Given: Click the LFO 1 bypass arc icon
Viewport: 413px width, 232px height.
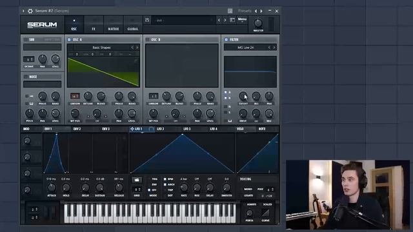Looking at the screenshot, I should coord(151,129).
